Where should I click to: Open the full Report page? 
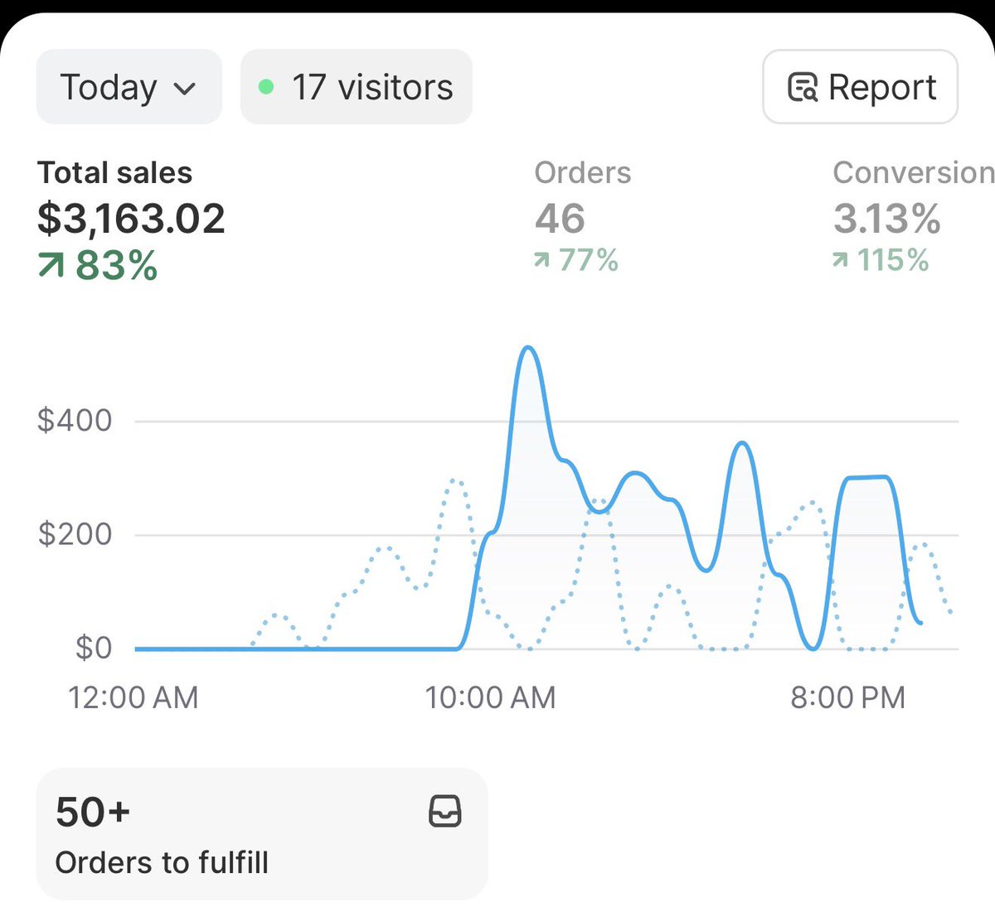[x=860, y=87]
